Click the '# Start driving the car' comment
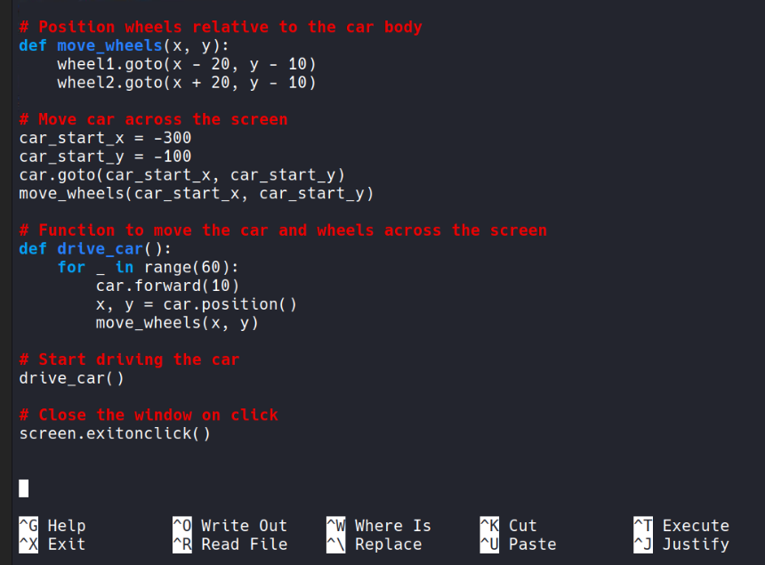 tap(129, 359)
